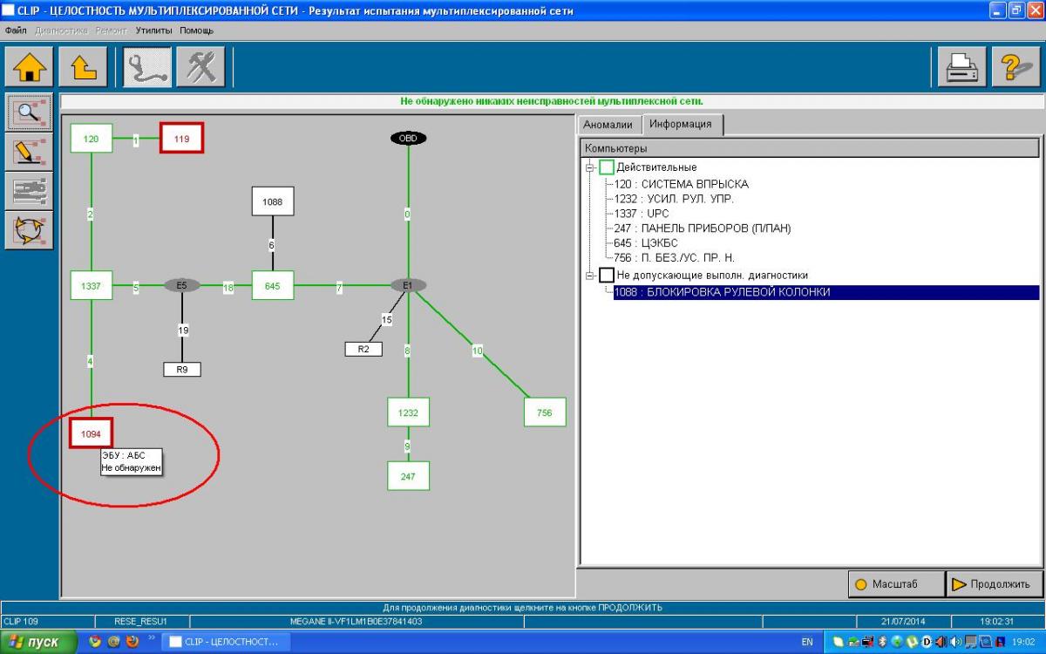Select node 645 in the diagram
The image size is (1046, 654).
pyautogui.click(x=272, y=285)
